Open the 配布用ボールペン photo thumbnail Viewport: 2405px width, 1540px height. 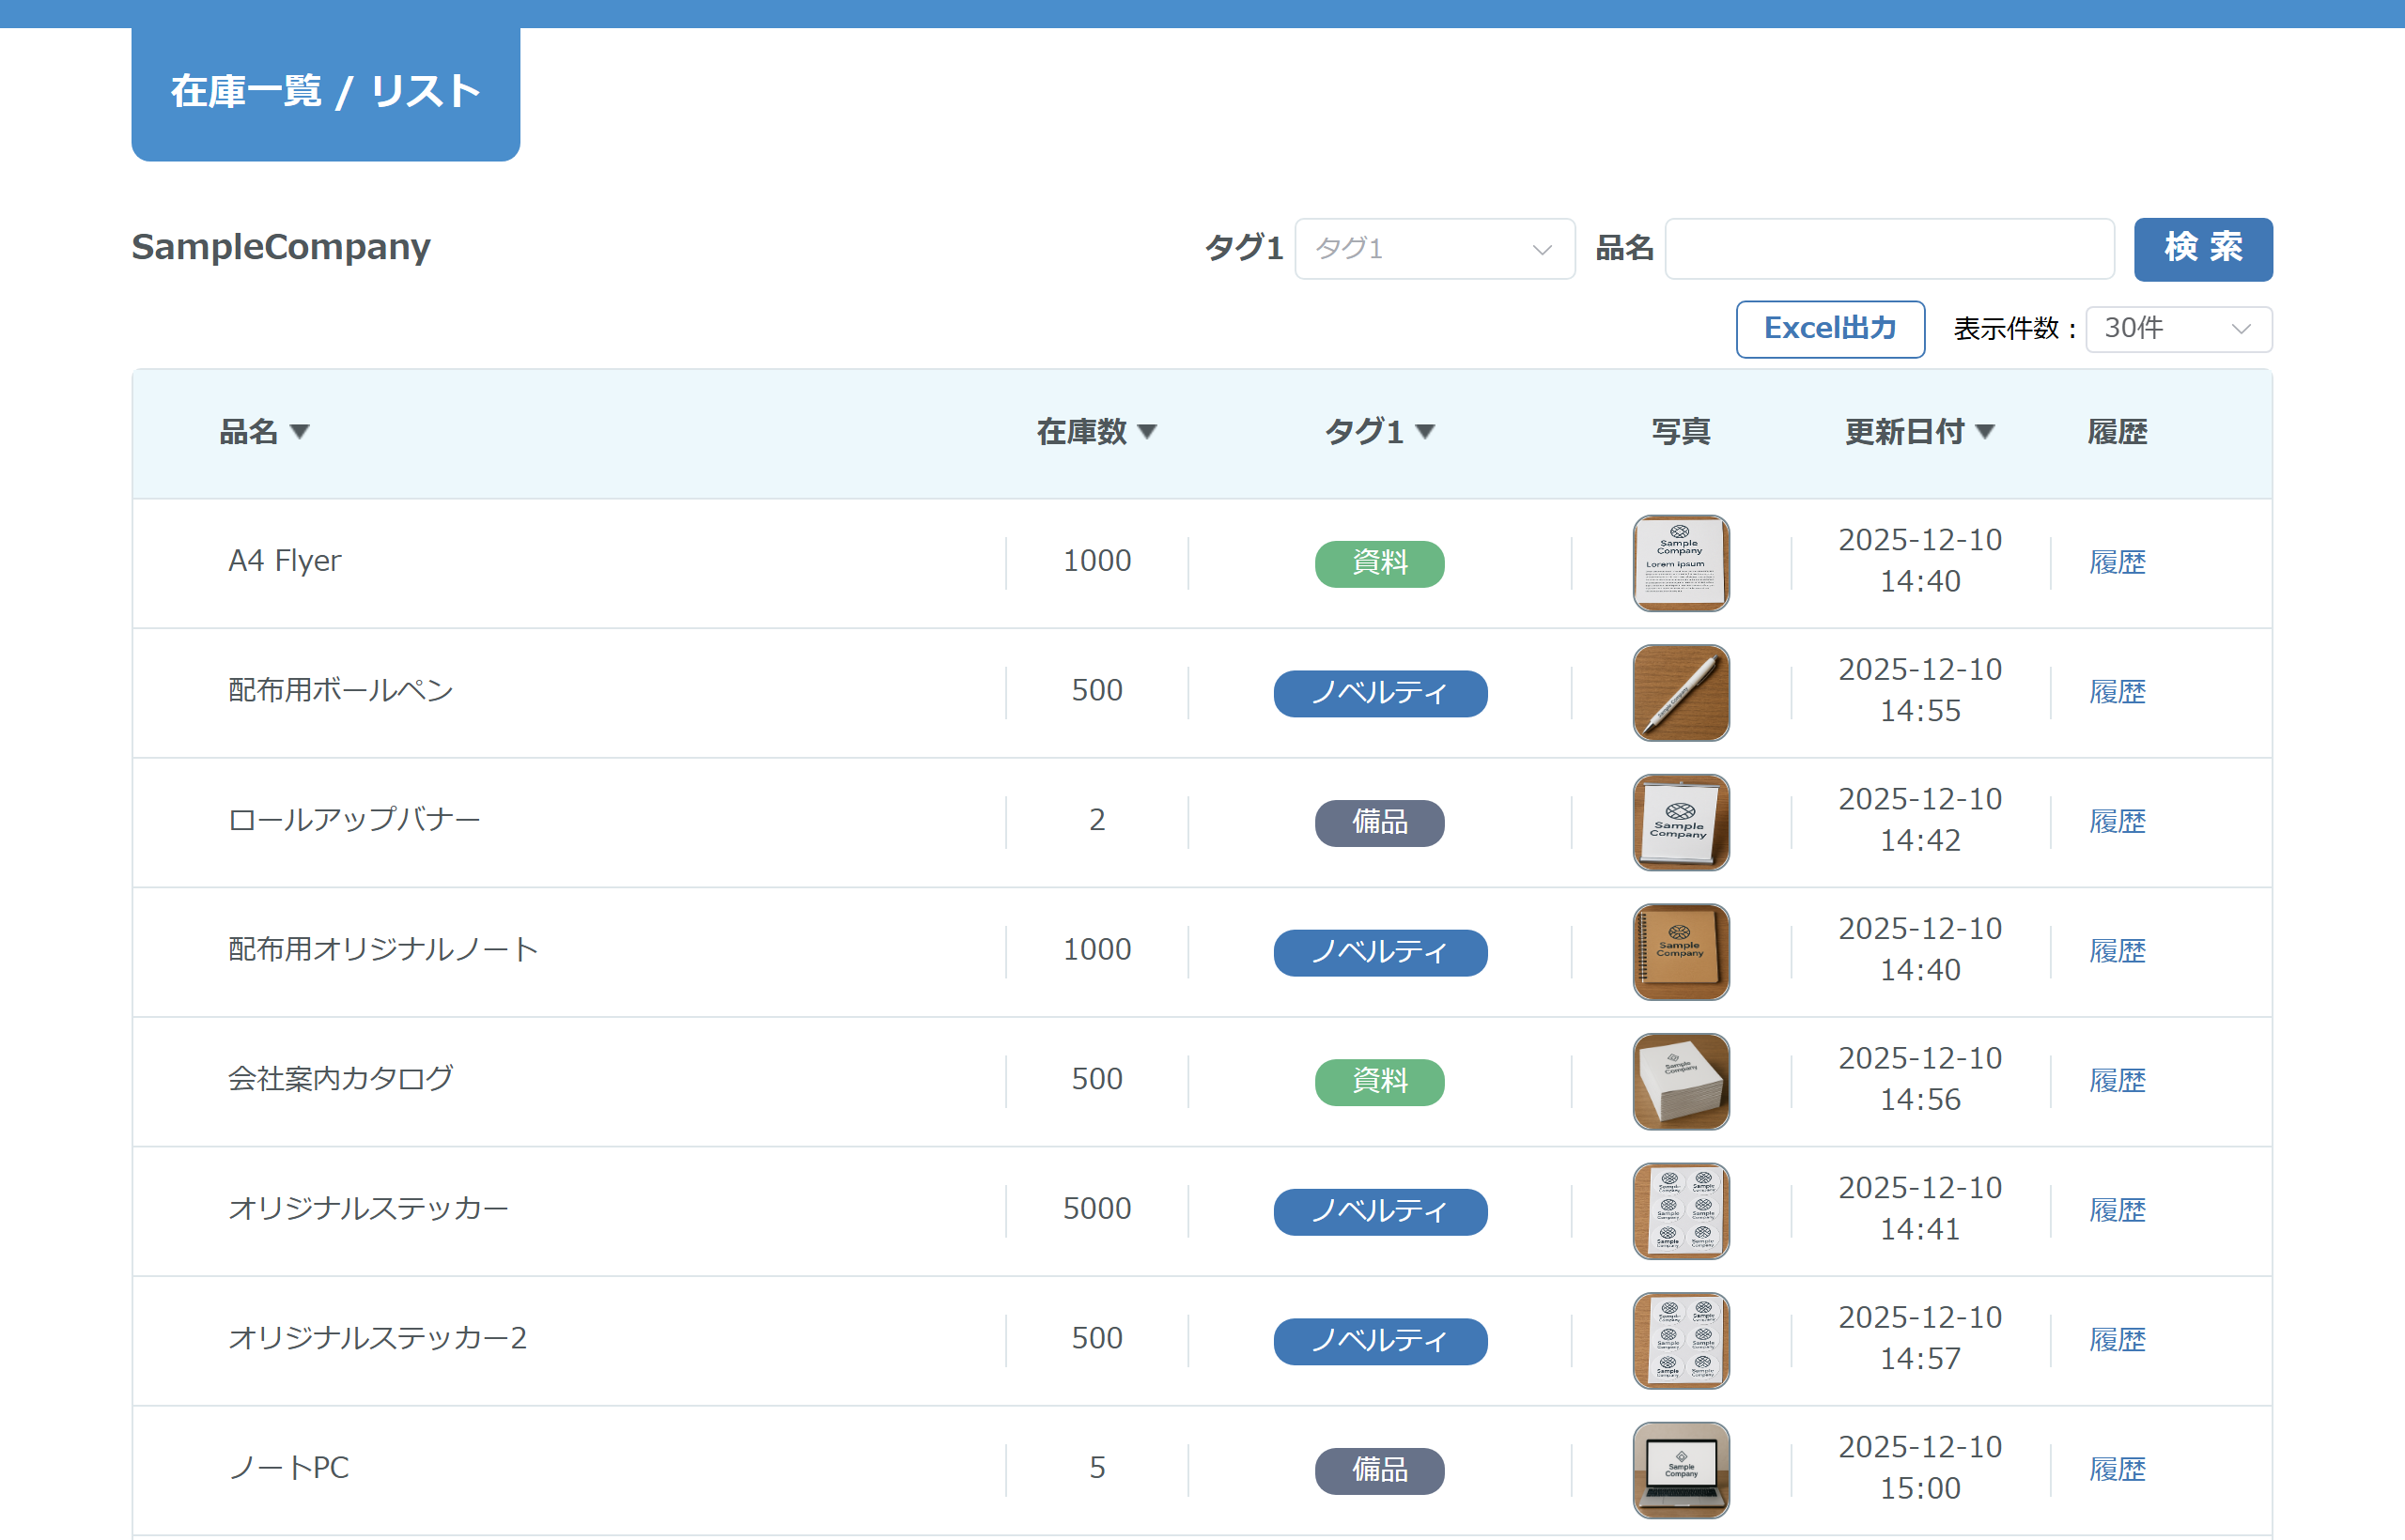(x=1681, y=693)
